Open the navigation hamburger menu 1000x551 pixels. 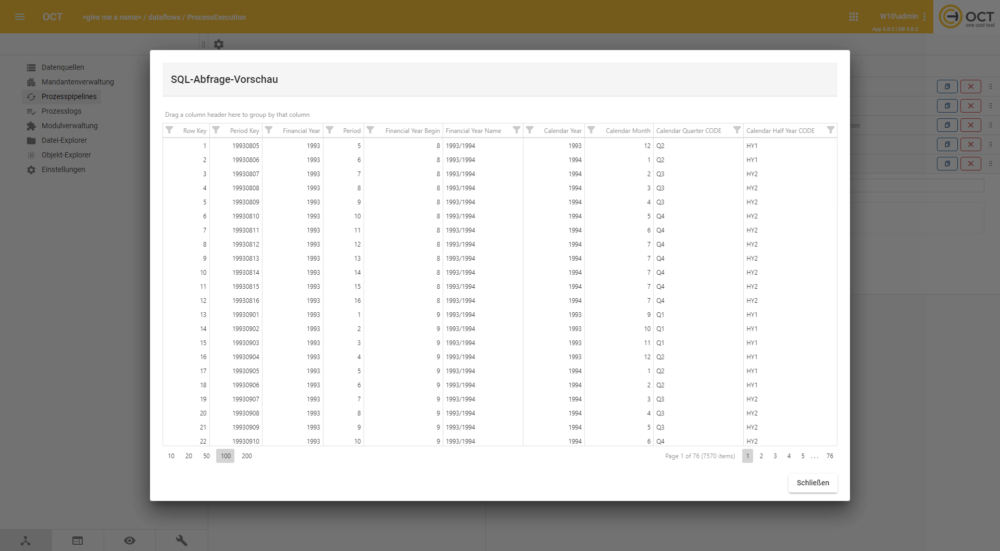coord(20,17)
